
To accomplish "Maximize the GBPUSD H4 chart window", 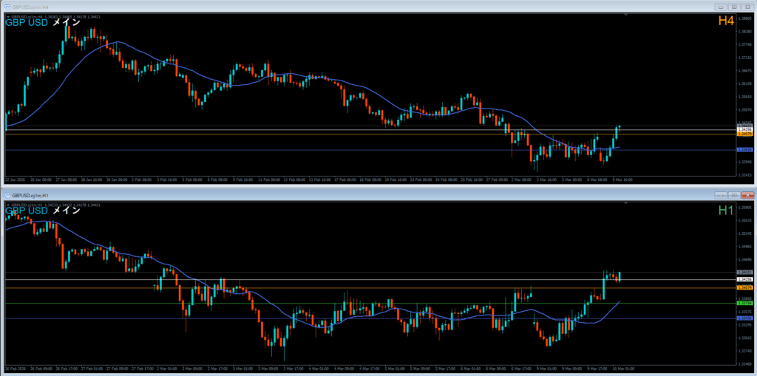I will pos(733,5).
